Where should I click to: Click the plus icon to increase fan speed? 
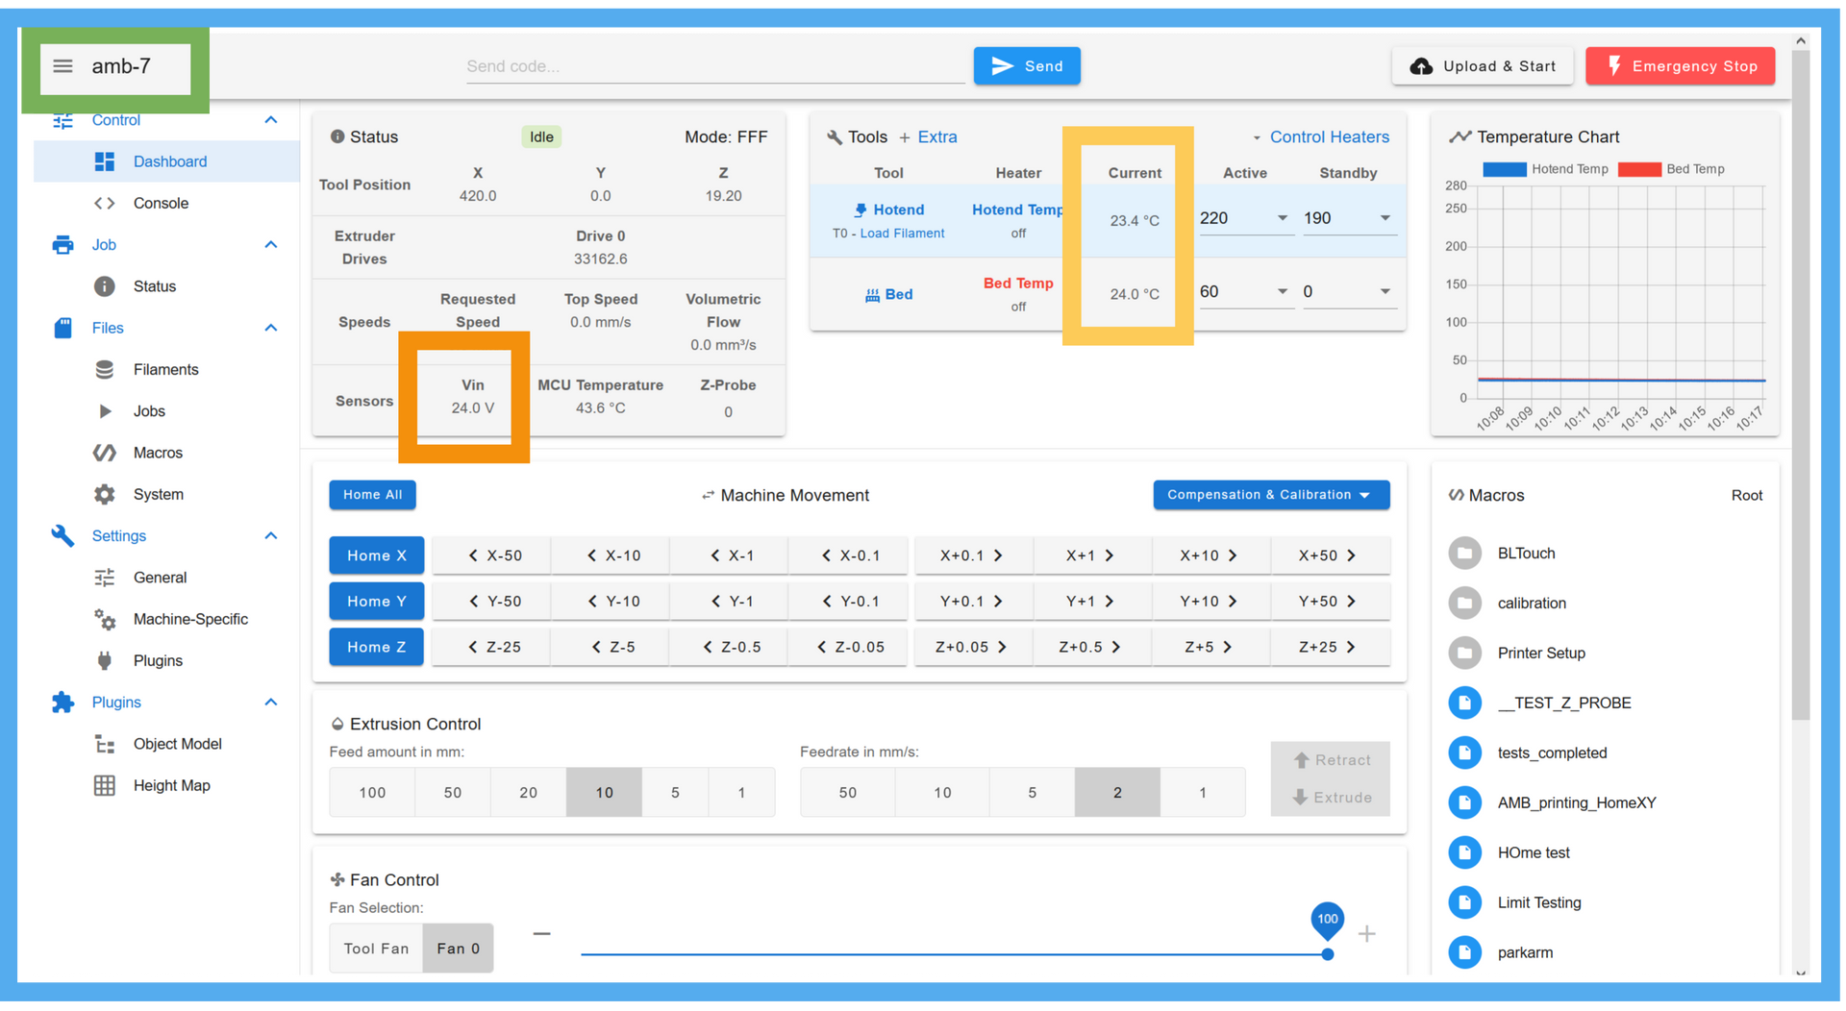[1366, 934]
